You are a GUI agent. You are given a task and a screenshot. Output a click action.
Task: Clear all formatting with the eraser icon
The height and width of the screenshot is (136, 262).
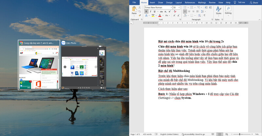click(175, 11)
